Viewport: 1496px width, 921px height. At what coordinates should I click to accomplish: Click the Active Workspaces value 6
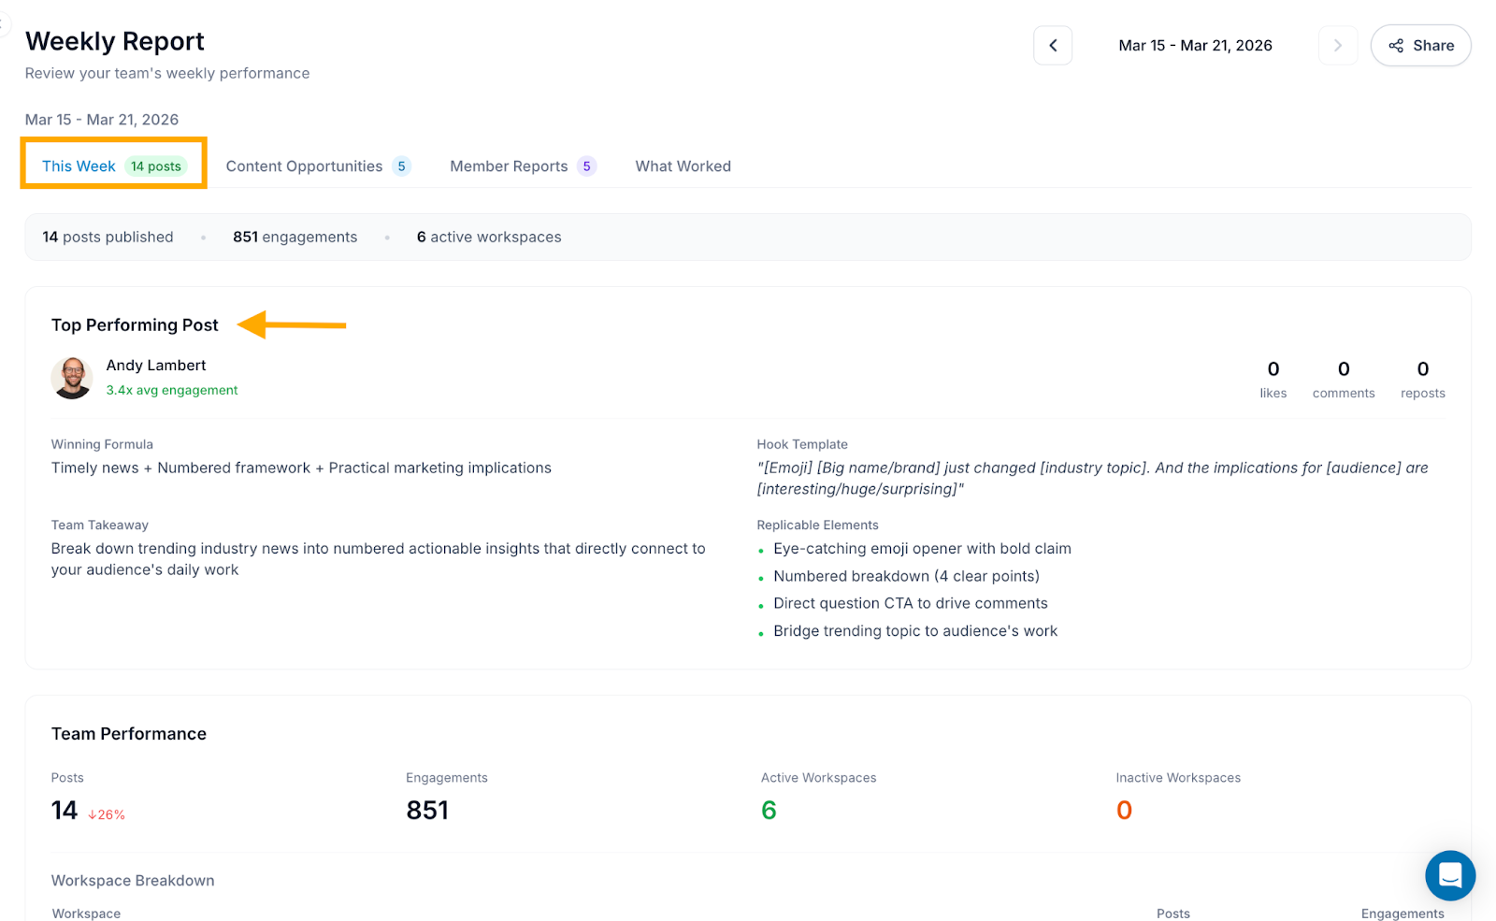click(769, 810)
